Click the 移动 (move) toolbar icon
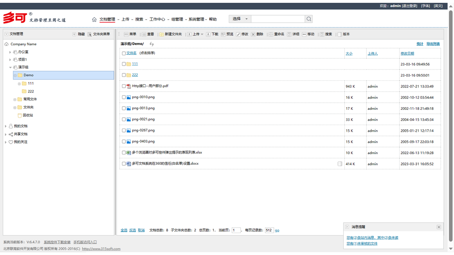Screen dimensions: 454x255 pyautogui.click(x=304, y=34)
